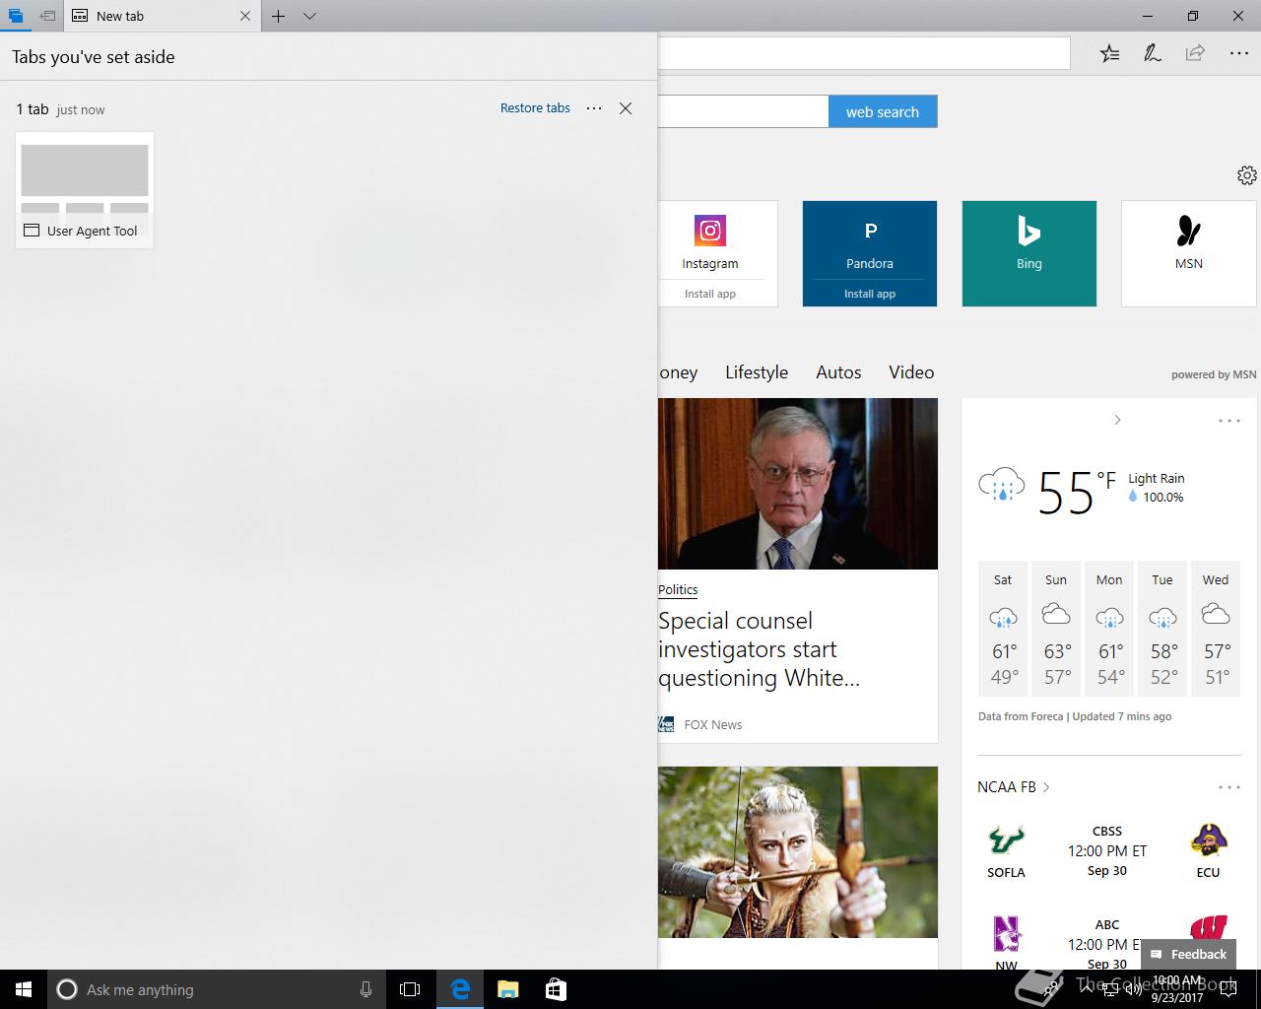
Task: Click Install app under Instagram
Action: (x=710, y=294)
